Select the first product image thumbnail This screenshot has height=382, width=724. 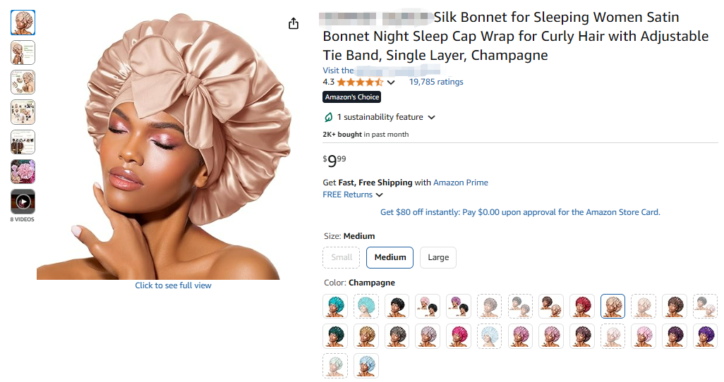click(x=23, y=23)
